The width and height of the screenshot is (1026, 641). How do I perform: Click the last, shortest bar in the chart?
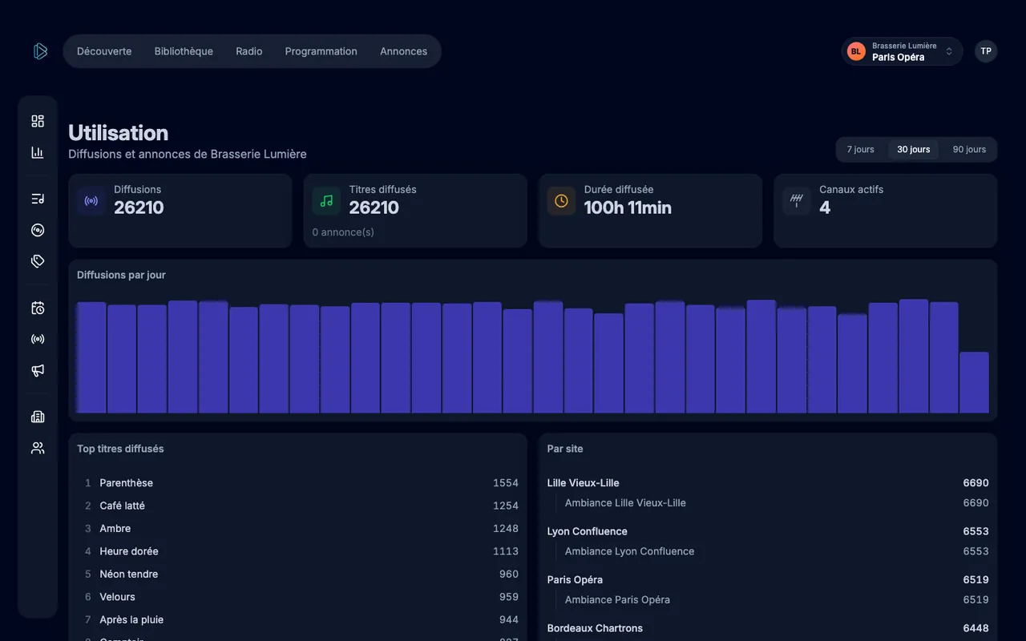(974, 382)
